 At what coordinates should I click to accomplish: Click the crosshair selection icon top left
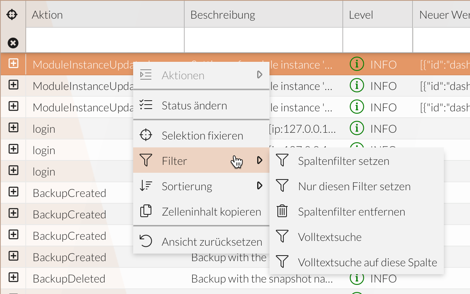pyautogui.click(x=13, y=14)
